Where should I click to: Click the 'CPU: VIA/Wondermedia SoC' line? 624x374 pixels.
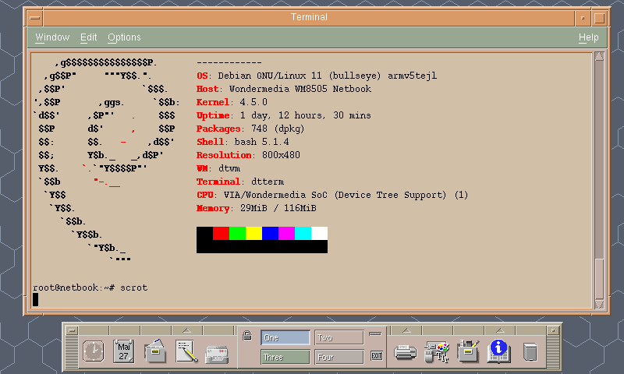[x=332, y=195]
